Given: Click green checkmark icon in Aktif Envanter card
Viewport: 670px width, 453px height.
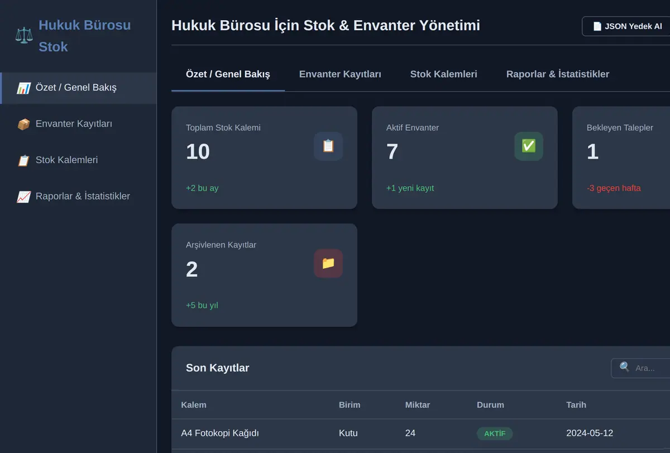Looking at the screenshot, I should click(x=529, y=146).
